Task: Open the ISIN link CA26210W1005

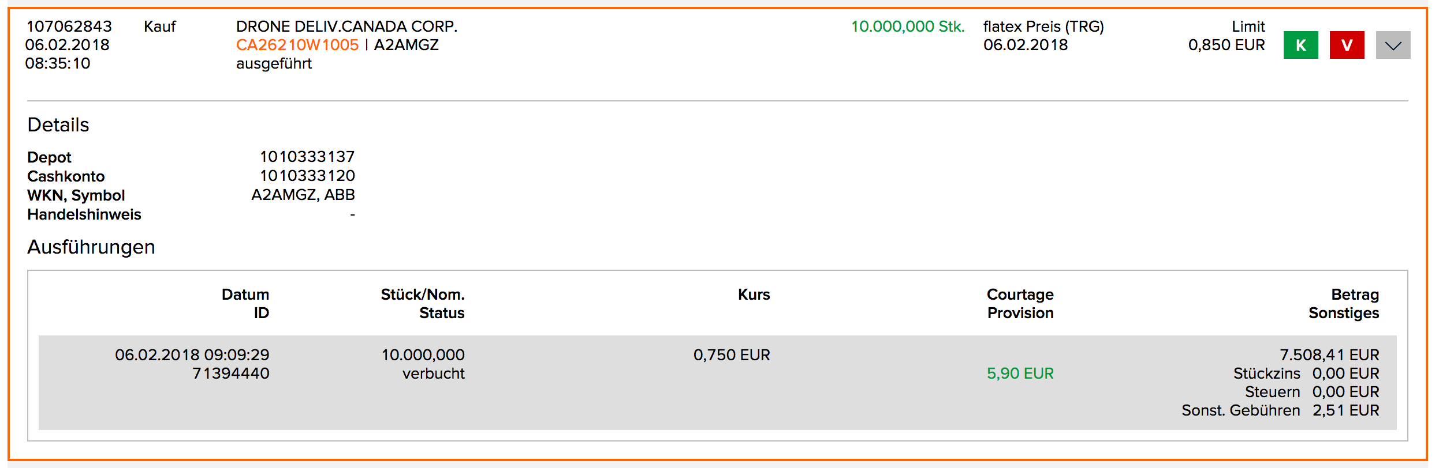Action: (297, 45)
